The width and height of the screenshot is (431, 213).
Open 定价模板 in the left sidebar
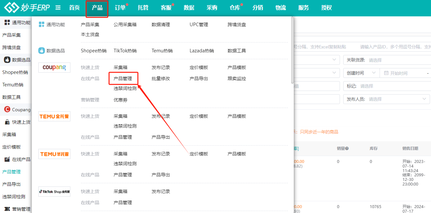pyautogui.click(x=11, y=147)
